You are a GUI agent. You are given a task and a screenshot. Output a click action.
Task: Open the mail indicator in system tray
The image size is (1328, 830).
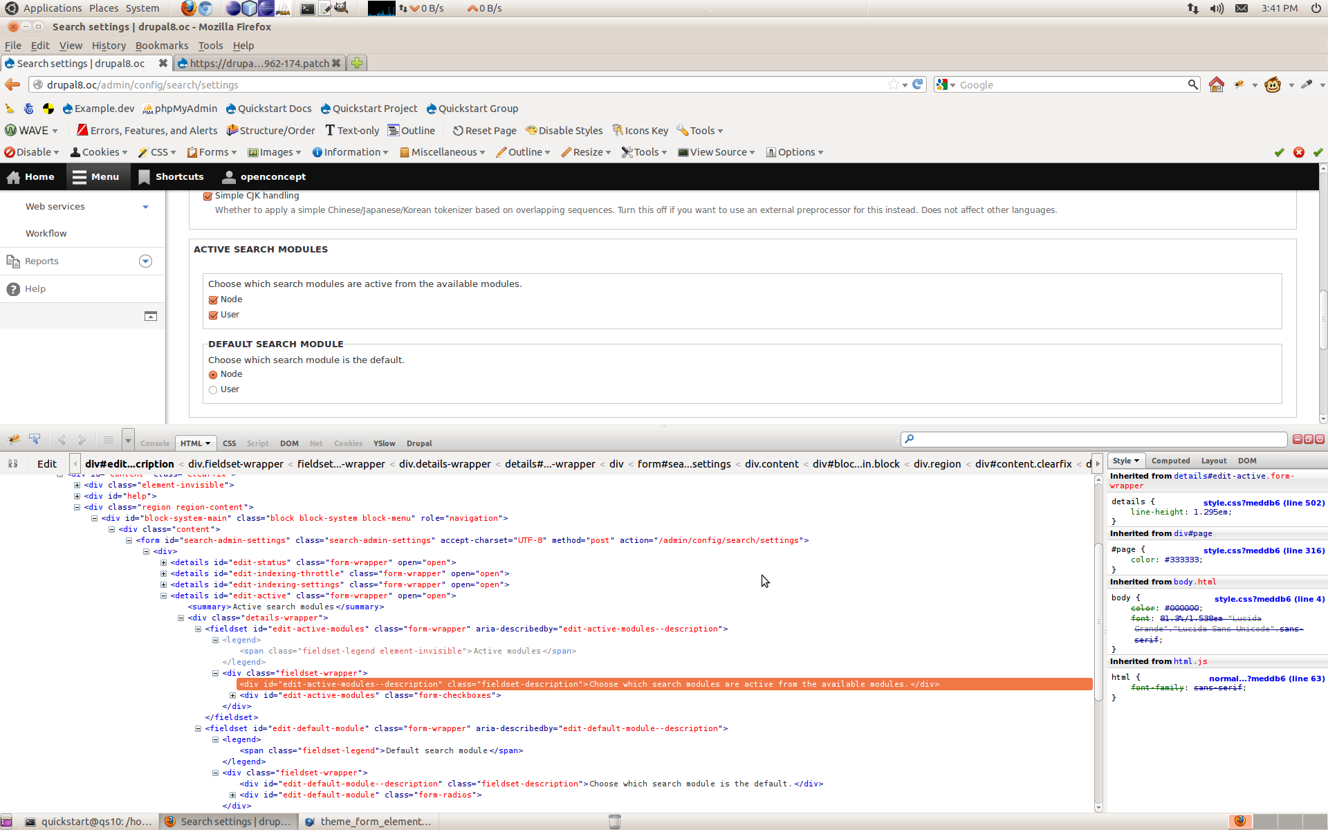[1242, 8]
